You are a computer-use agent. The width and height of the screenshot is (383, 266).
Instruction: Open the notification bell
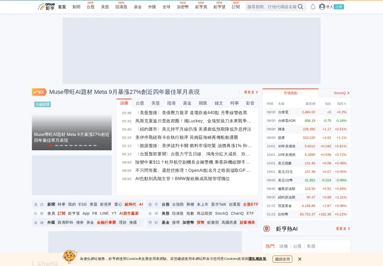click(x=313, y=7)
